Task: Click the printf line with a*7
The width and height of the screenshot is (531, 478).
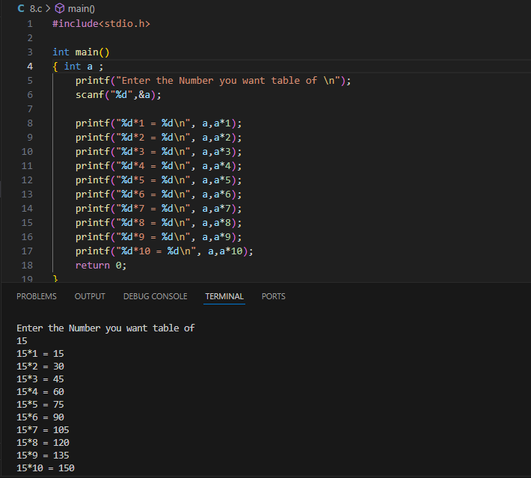Action: point(159,209)
